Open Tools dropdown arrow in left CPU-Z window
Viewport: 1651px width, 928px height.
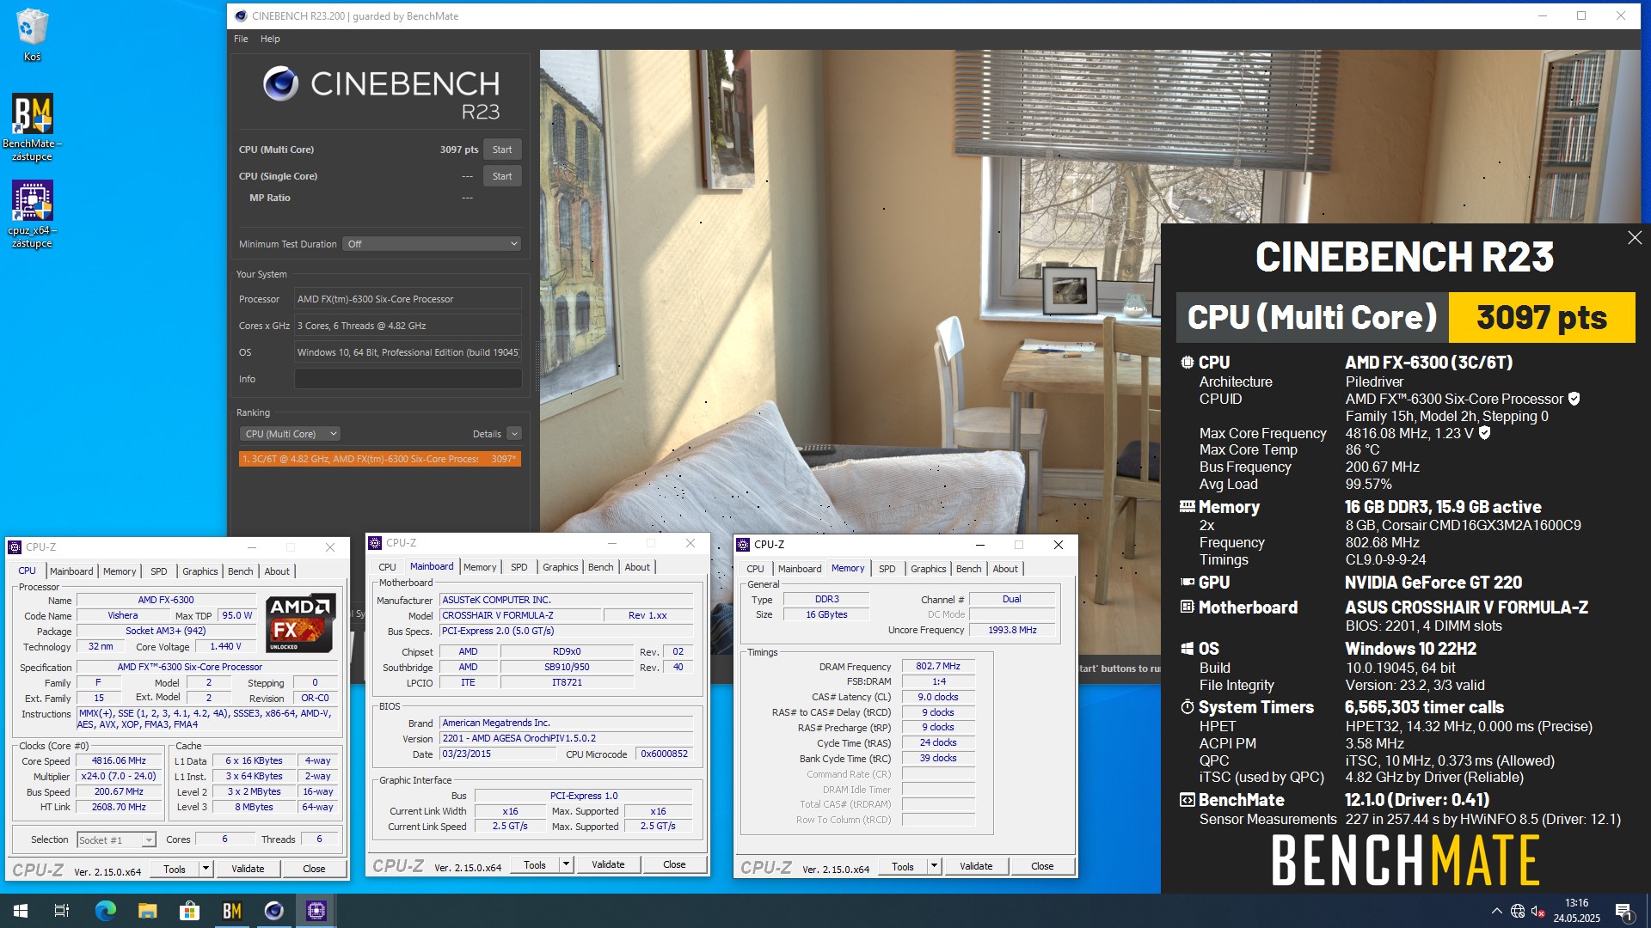pyautogui.click(x=206, y=869)
